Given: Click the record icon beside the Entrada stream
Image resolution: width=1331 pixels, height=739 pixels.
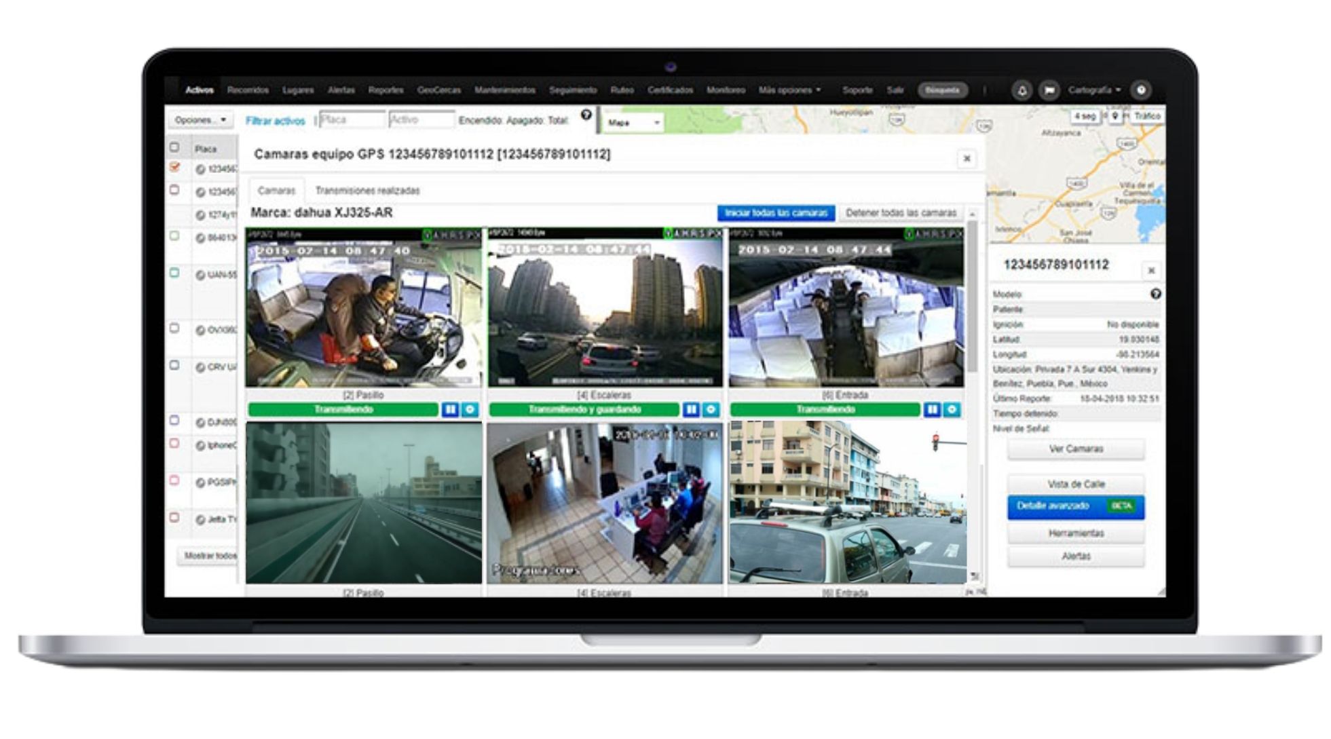Looking at the screenshot, I should pos(951,410).
